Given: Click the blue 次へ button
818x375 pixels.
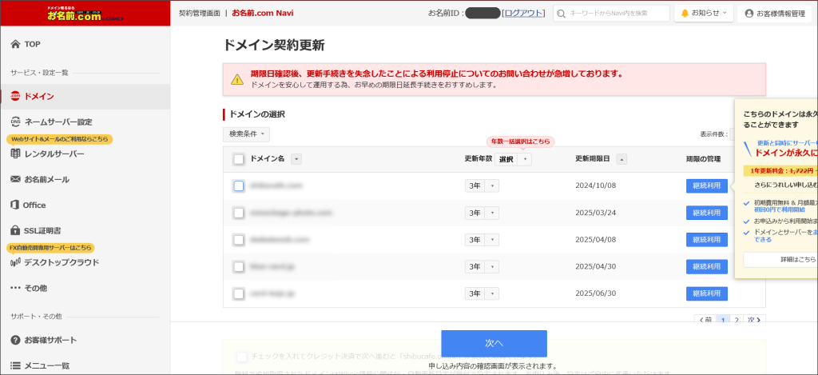Looking at the screenshot, I should 494,343.
